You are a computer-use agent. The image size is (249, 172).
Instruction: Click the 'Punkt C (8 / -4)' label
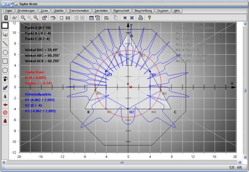[x=37, y=39]
